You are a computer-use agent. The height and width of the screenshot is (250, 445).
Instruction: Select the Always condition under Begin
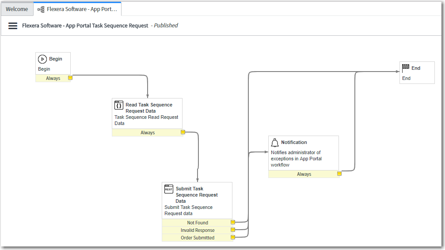coord(53,78)
